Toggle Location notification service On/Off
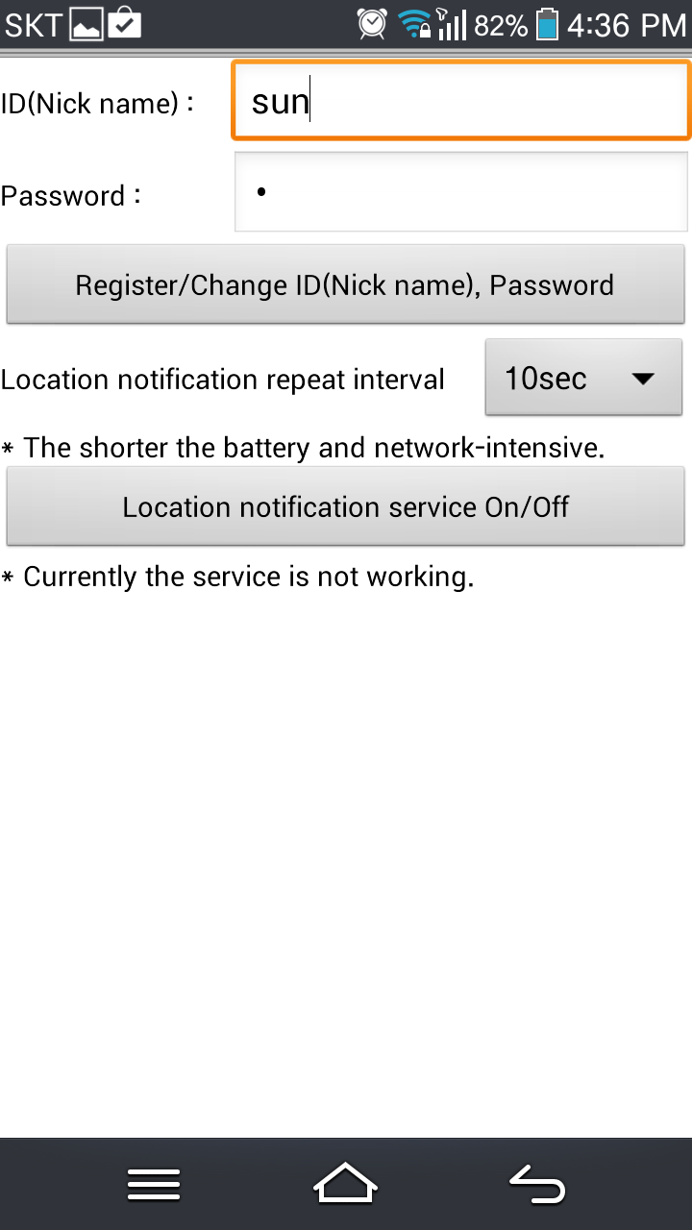692x1230 pixels. point(345,506)
